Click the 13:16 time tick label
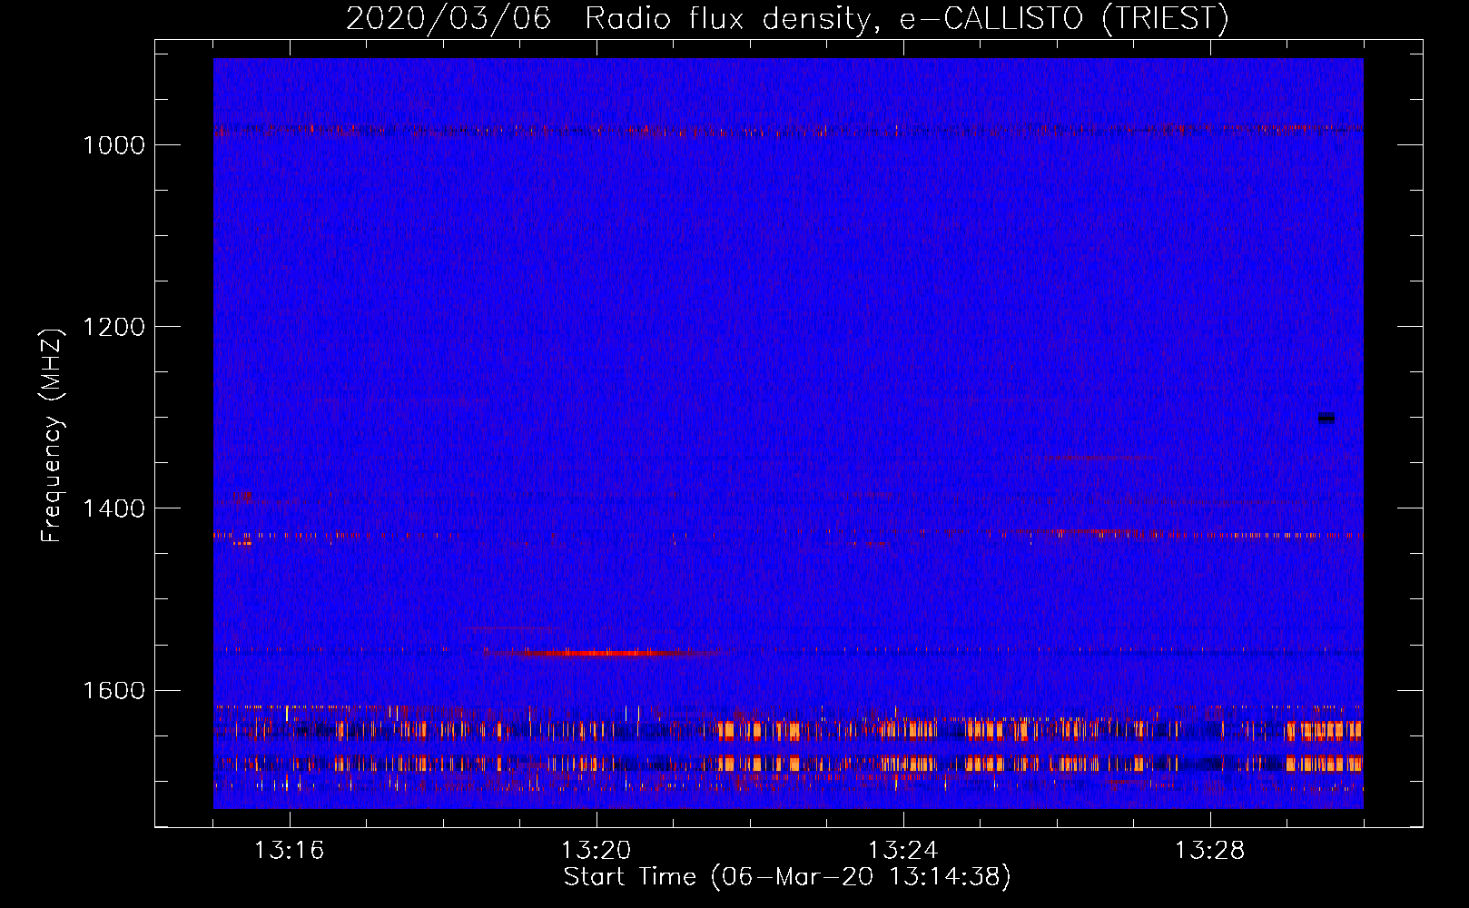This screenshot has width=1469, height=908. pos(290,851)
